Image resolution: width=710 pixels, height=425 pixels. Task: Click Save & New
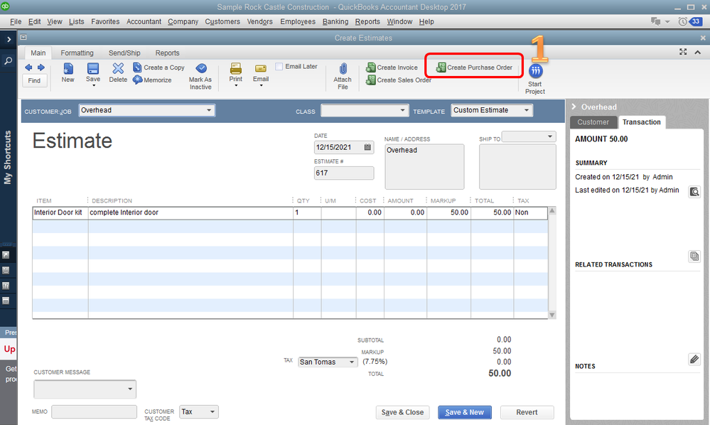coord(465,412)
